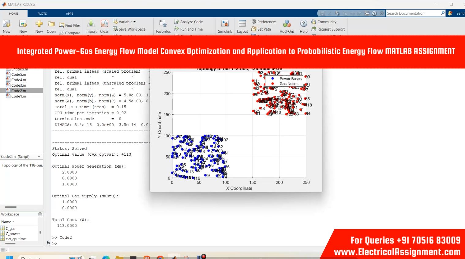The image size is (465, 259).
Task: Click the Layout icon
Action: 242,24
